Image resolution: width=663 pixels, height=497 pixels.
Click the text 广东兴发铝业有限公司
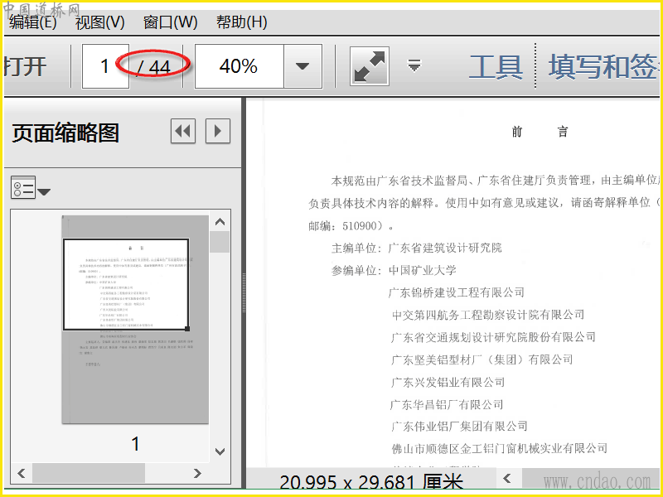448,382
